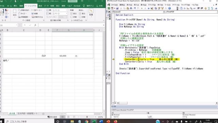Open the (General) object dropdown
The image size is (218, 123).
pos(164,12)
